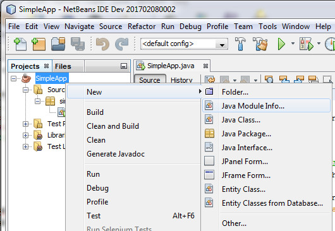Open the Navigate menu
The height and width of the screenshot is (231, 335).
(x=79, y=27)
